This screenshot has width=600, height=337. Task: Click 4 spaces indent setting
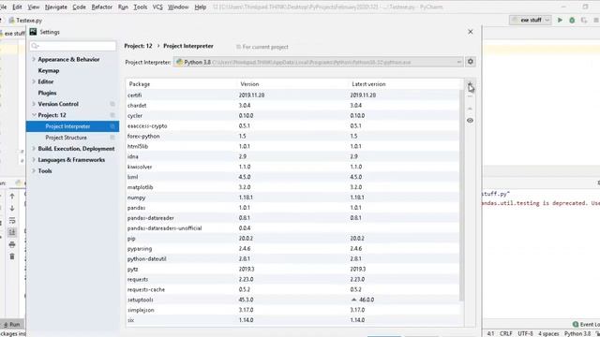548,333
